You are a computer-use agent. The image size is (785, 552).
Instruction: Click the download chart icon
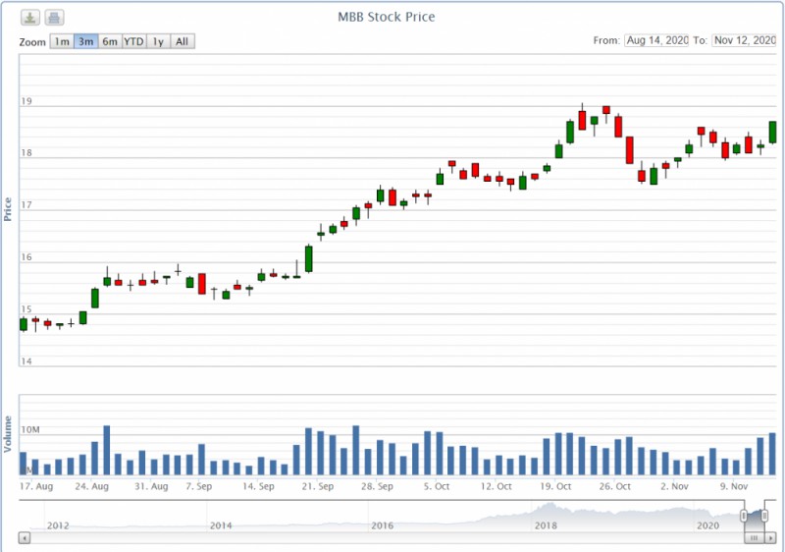[x=31, y=18]
